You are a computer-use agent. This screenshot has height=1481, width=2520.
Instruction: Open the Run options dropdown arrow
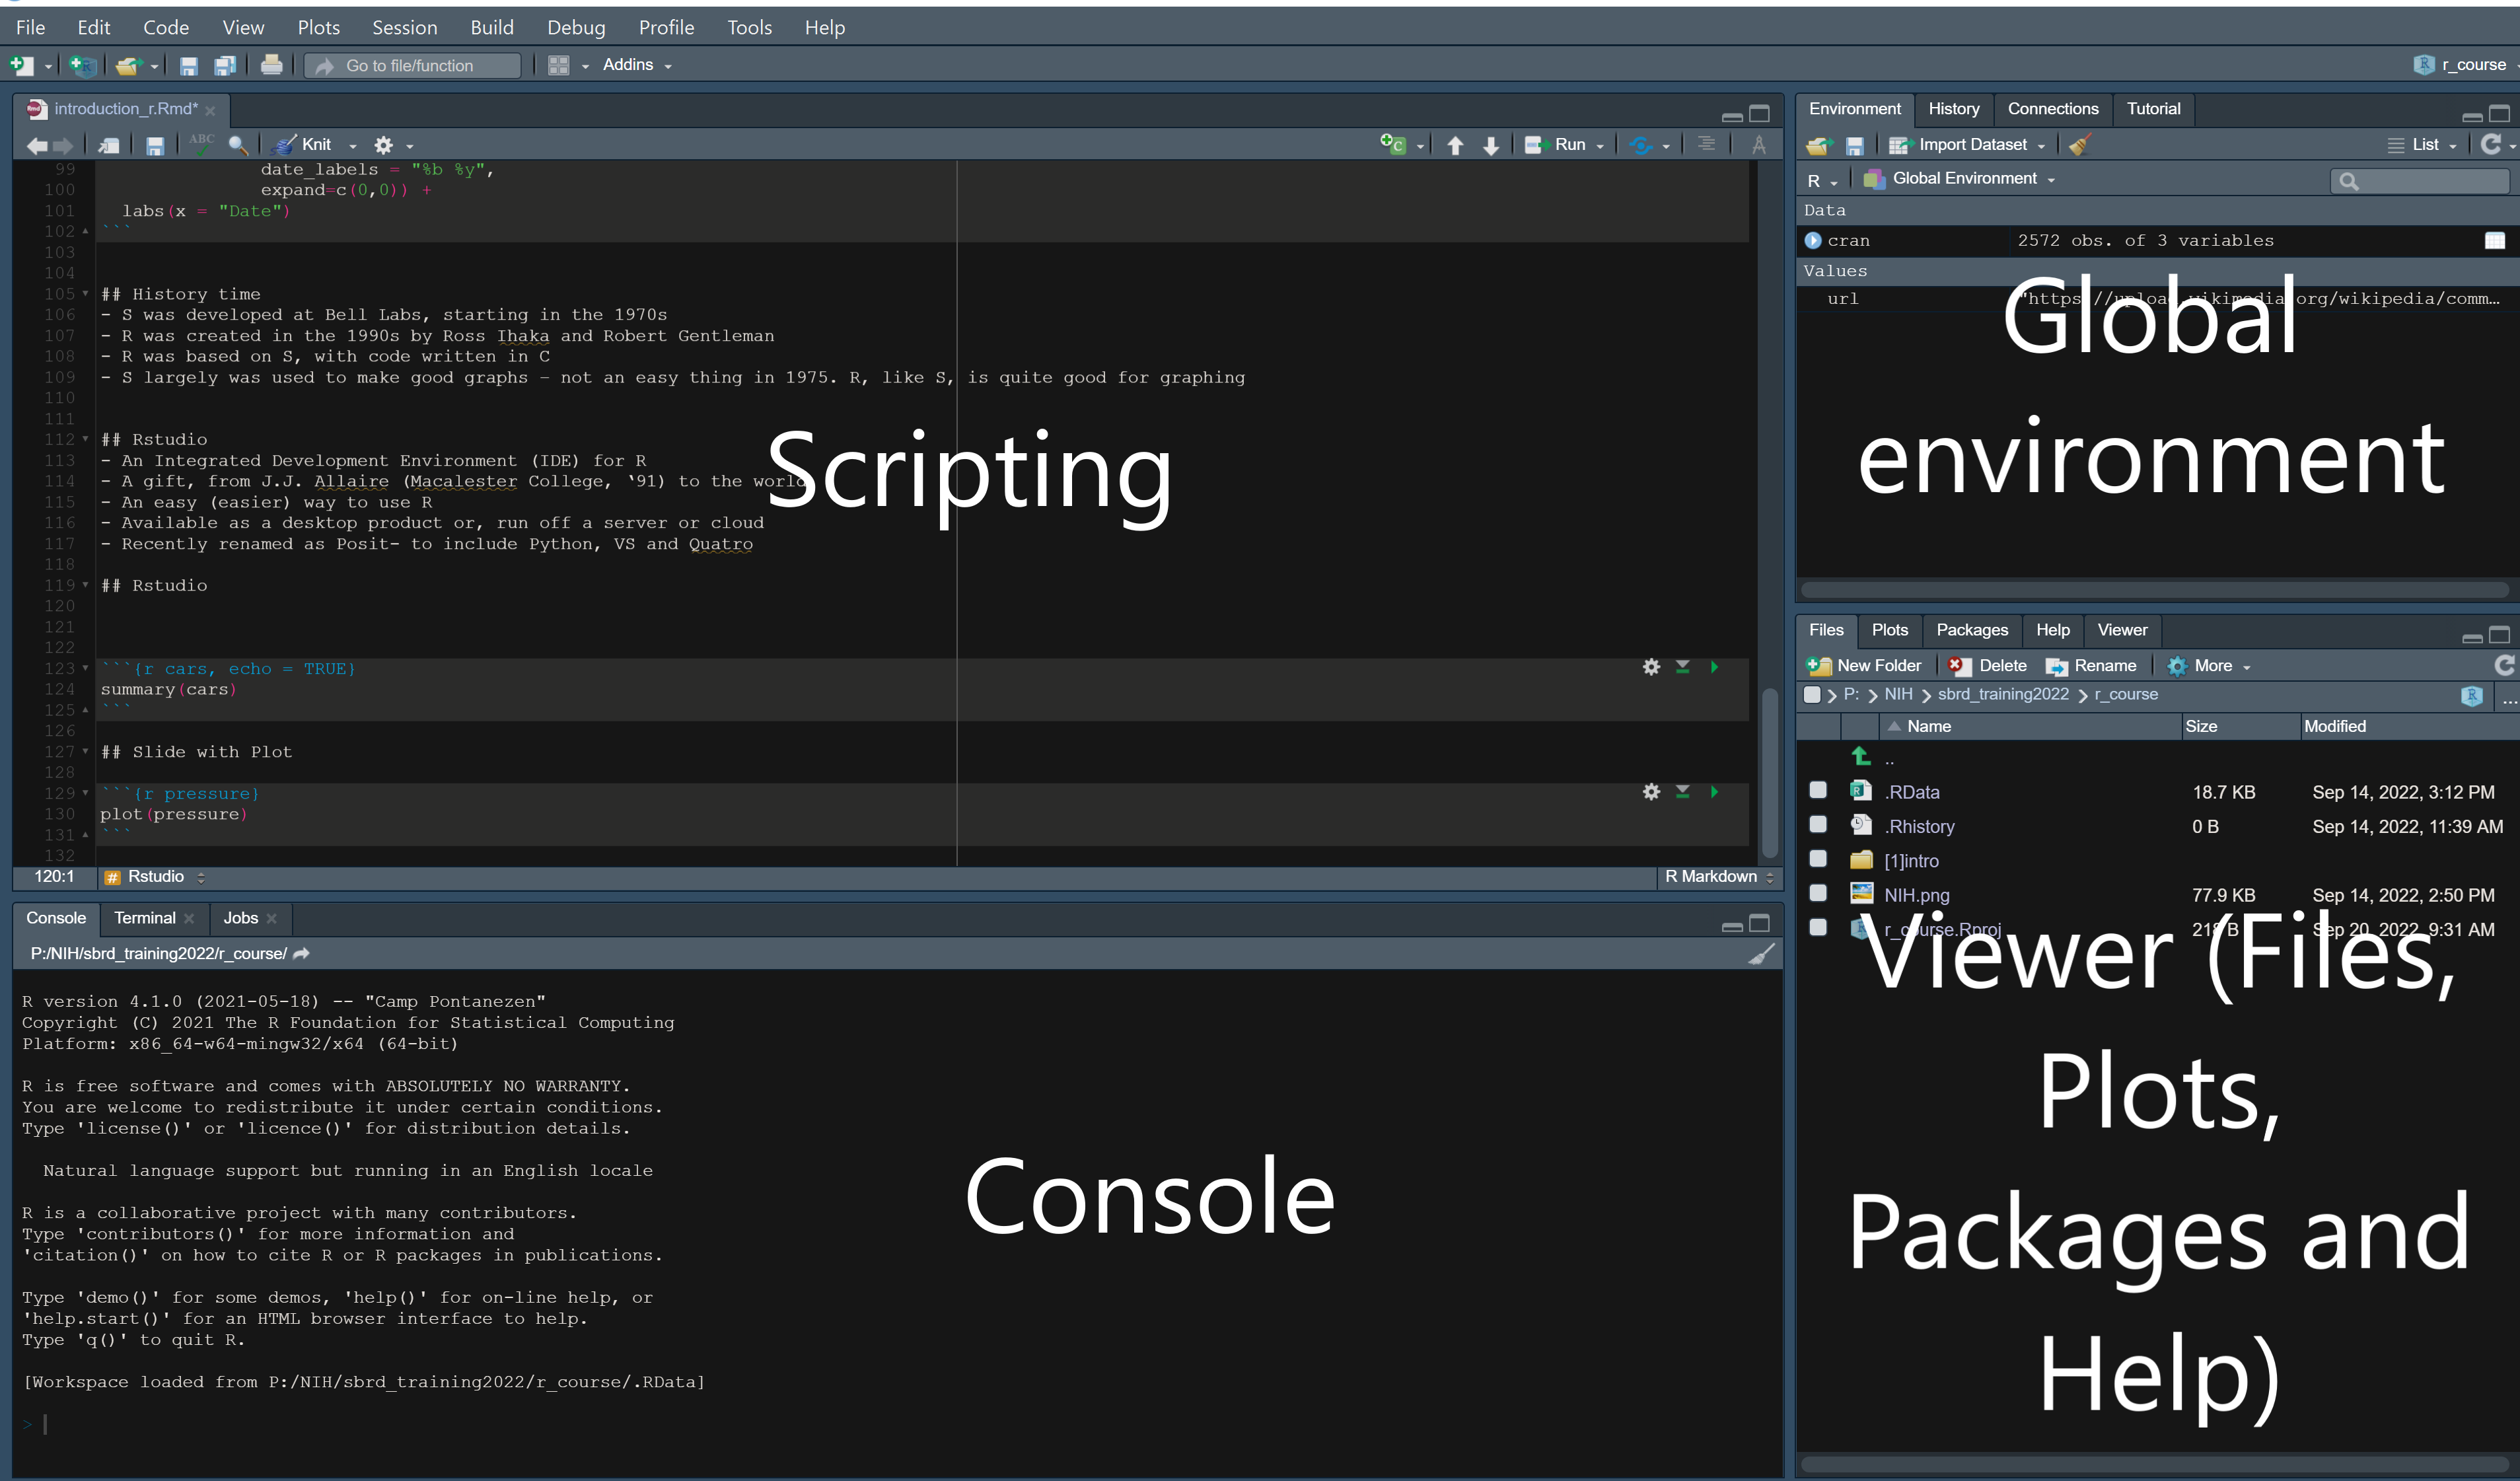point(1600,147)
